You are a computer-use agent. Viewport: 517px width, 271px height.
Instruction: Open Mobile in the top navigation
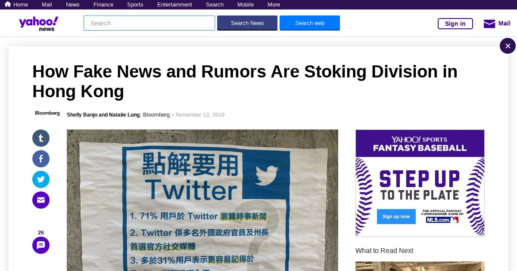tap(246, 5)
